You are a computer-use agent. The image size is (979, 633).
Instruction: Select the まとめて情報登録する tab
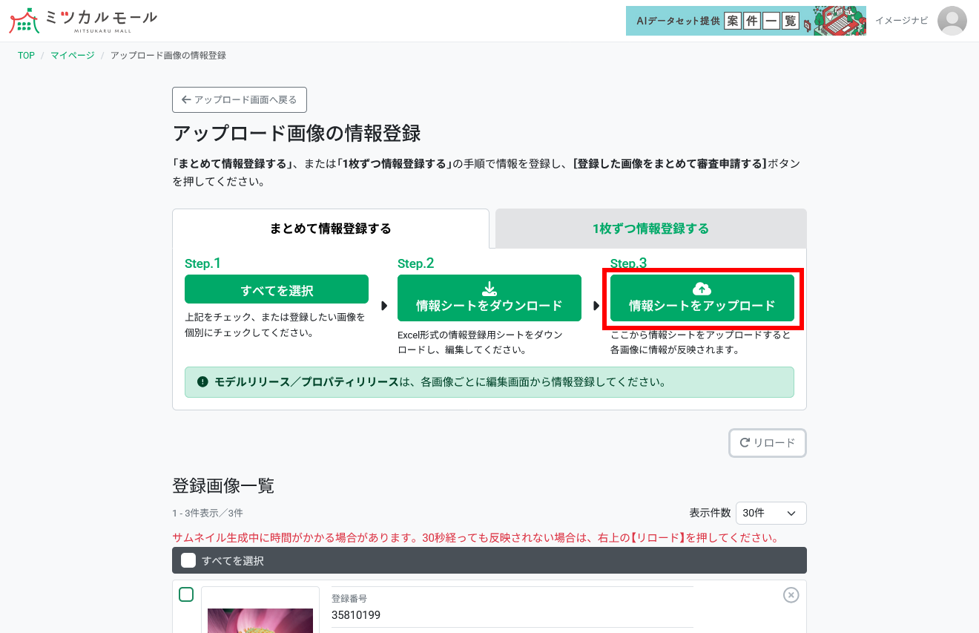coord(330,229)
